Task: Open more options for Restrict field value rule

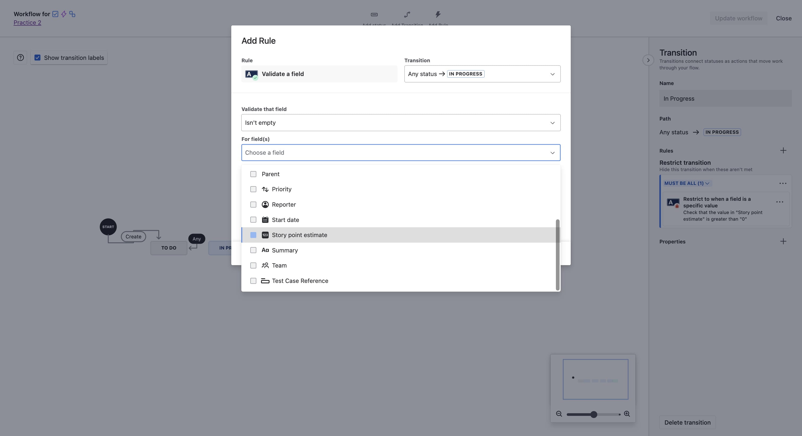Action: [x=779, y=202]
